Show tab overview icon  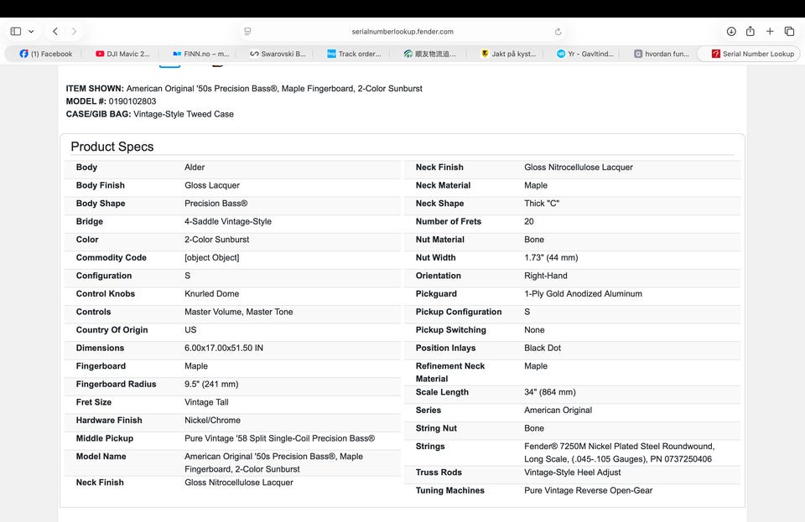(789, 31)
